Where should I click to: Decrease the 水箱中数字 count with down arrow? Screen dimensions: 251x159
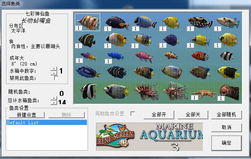(54, 73)
